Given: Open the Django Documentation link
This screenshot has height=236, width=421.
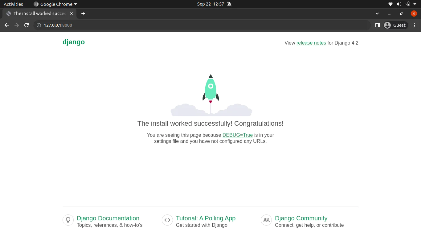Looking at the screenshot, I should (108, 218).
